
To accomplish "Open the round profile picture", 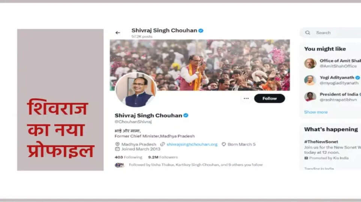I will (136, 90).
